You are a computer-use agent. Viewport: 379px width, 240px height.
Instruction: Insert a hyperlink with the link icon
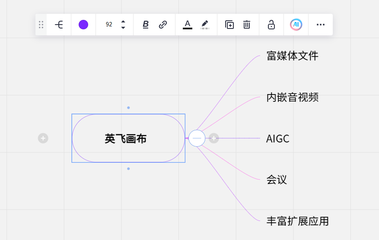click(x=162, y=25)
